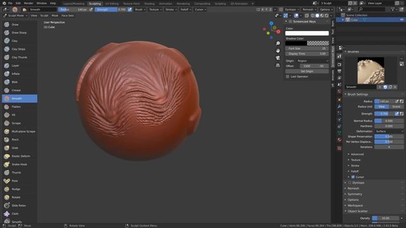This screenshot has width=406, height=228.
Task: Open the Face Sets menu
Action: [x=67, y=15]
